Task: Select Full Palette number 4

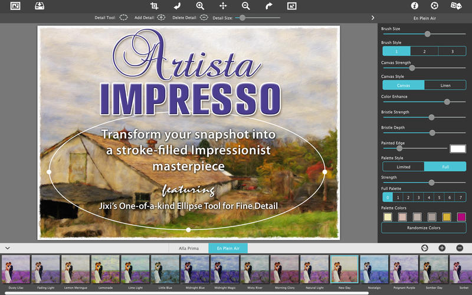Action: pyautogui.click(x=430, y=198)
